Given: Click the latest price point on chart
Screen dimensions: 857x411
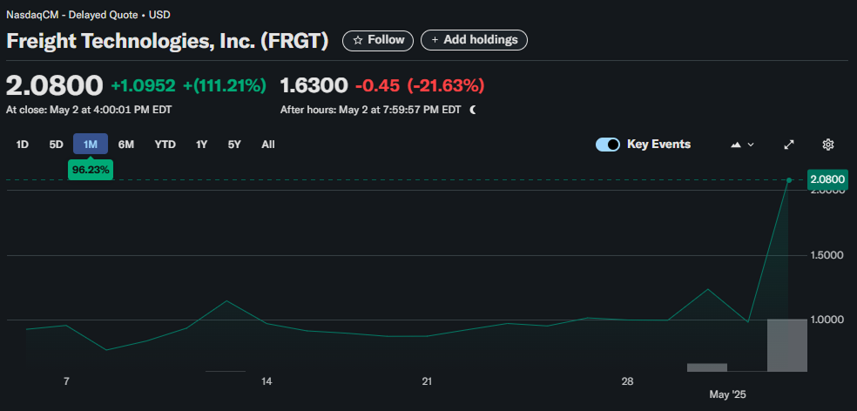Looking at the screenshot, I should click(789, 180).
